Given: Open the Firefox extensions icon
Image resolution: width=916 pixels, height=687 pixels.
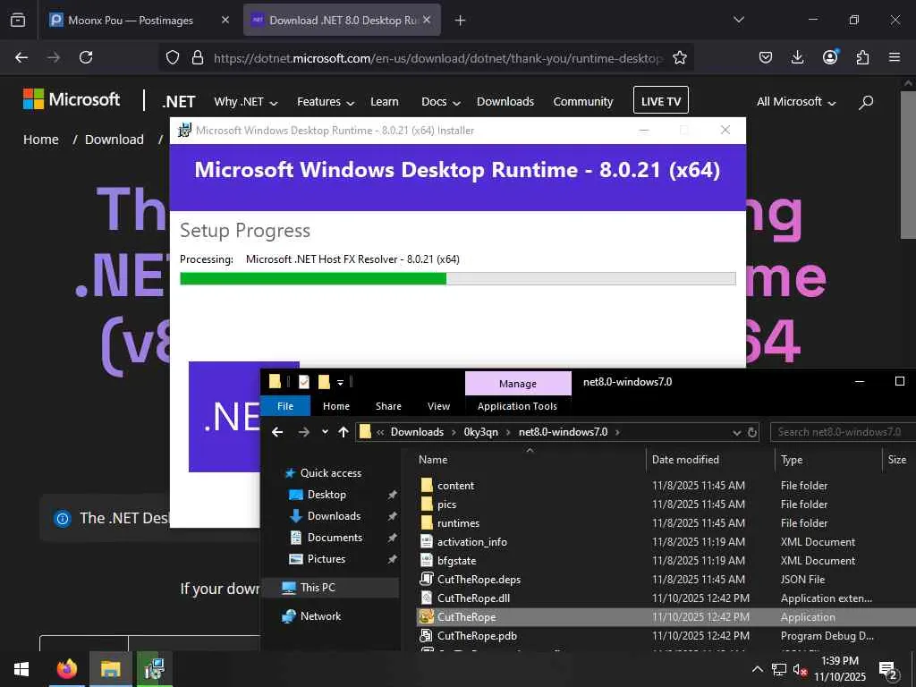Looking at the screenshot, I should tap(862, 57).
